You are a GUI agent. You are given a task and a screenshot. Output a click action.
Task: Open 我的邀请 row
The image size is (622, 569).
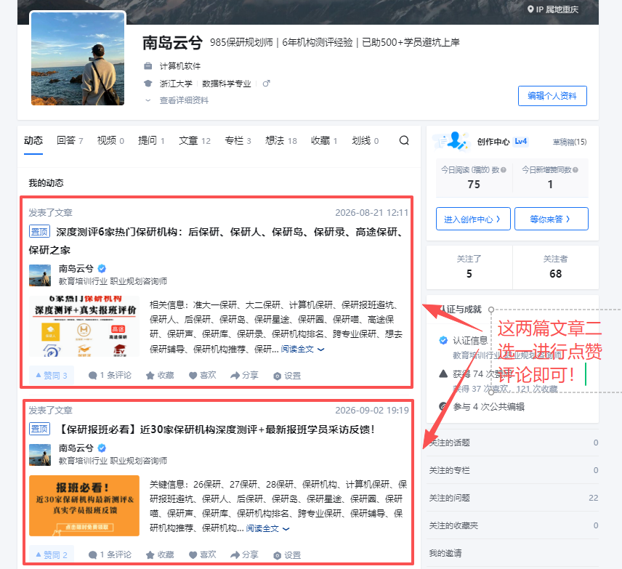[512, 553]
